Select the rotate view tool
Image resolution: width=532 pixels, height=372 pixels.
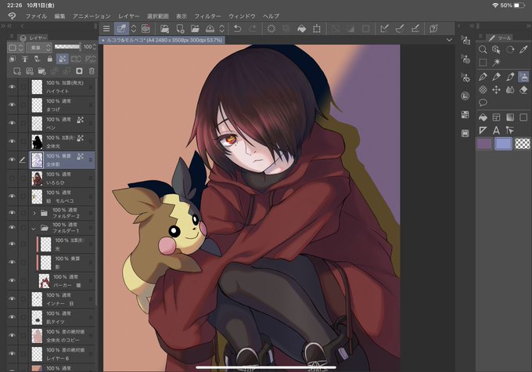(x=510, y=49)
